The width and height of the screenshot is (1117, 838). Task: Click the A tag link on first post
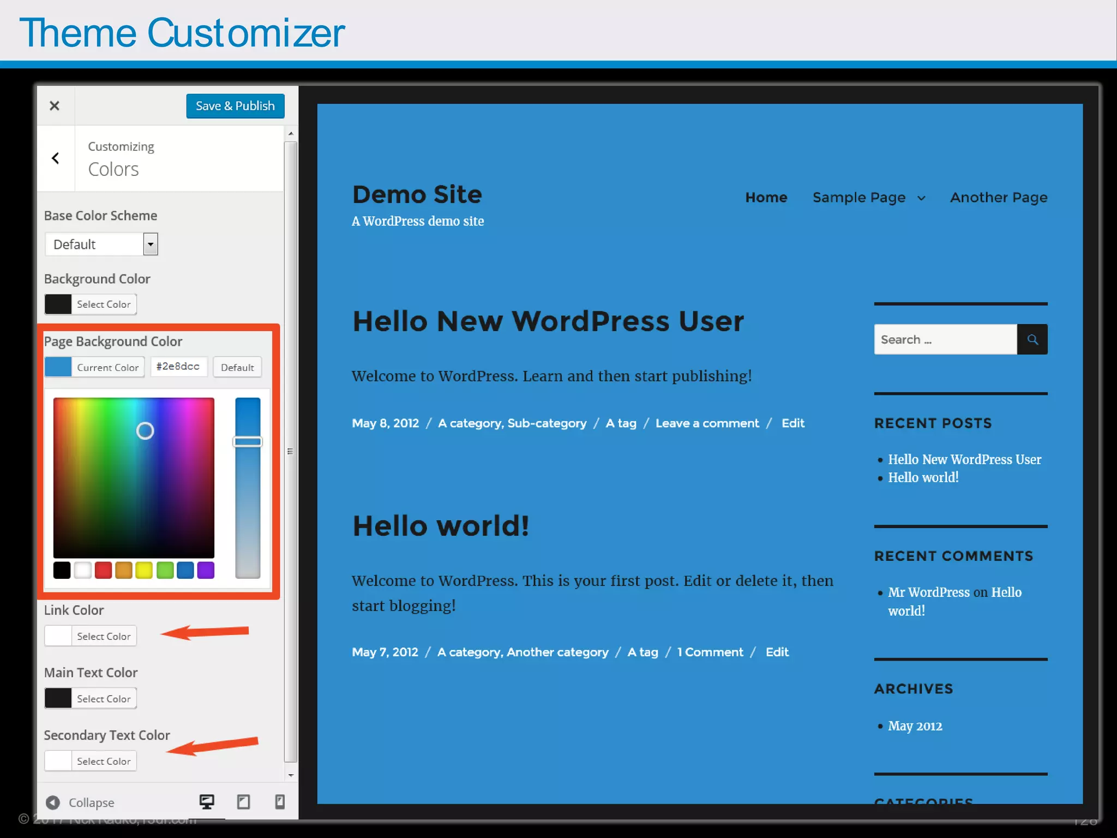pyautogui.click(x=621, y=423)
